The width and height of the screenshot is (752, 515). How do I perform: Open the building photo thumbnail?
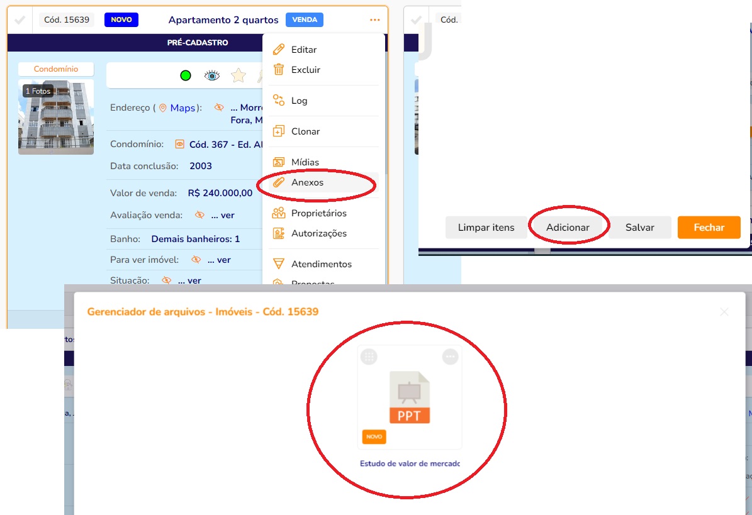pyautogui.click(x=56, y=117)
